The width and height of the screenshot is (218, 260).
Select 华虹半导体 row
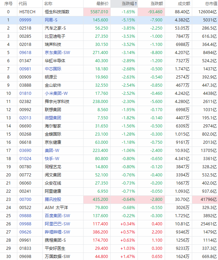109,61
